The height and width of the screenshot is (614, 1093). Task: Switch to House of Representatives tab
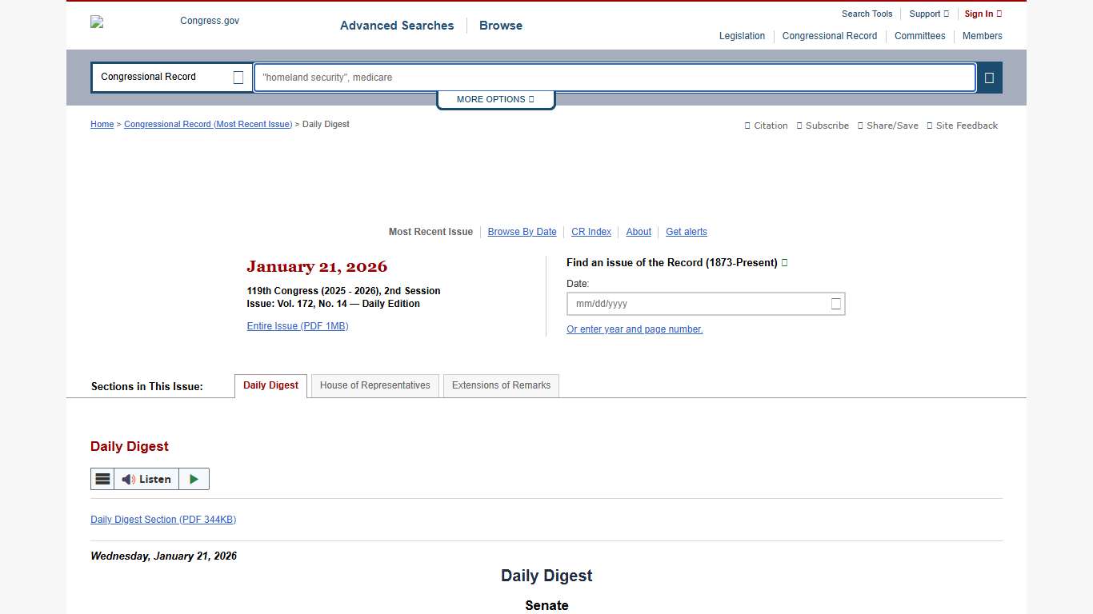[x=374, y=385]
